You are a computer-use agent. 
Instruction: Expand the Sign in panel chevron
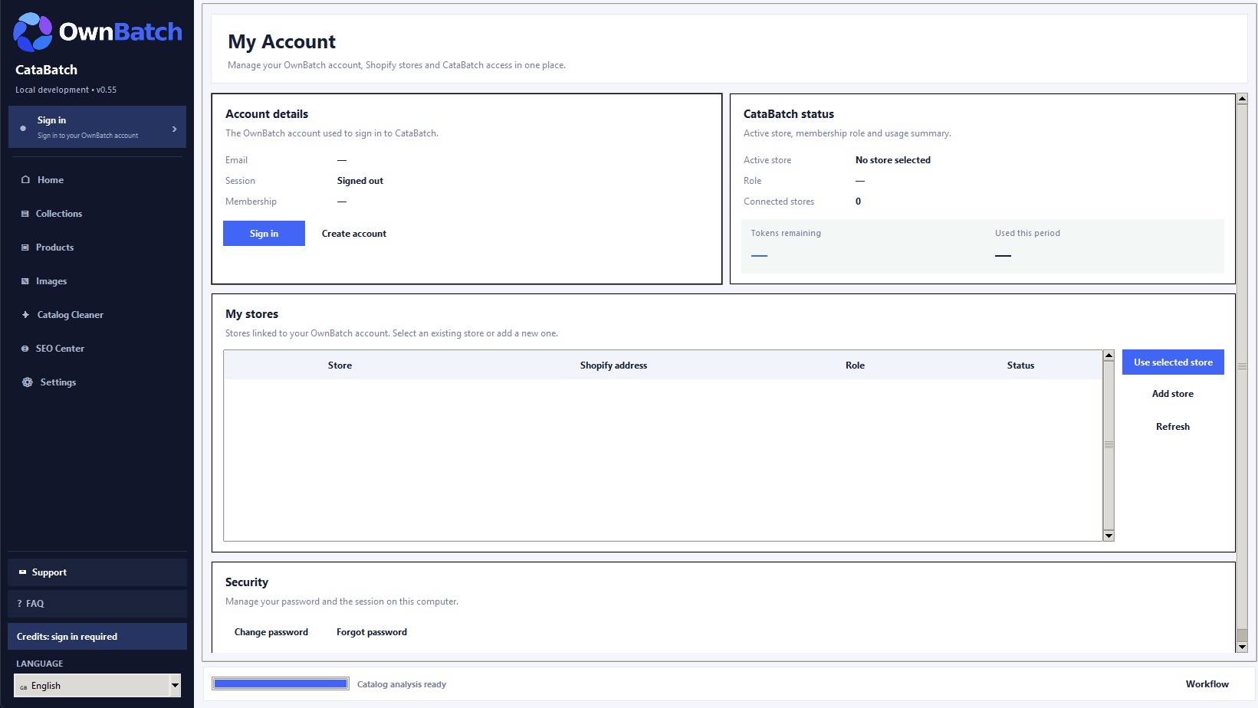175,129
